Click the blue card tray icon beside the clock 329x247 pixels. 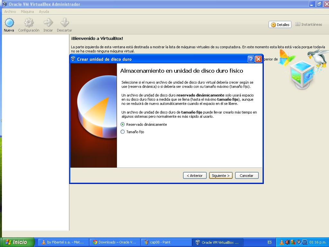305,242
